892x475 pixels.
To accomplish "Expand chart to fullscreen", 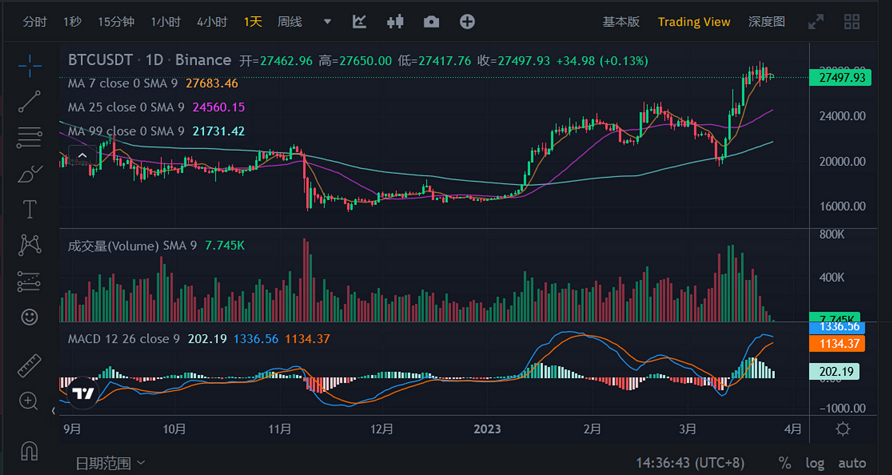I will (816, 21).
